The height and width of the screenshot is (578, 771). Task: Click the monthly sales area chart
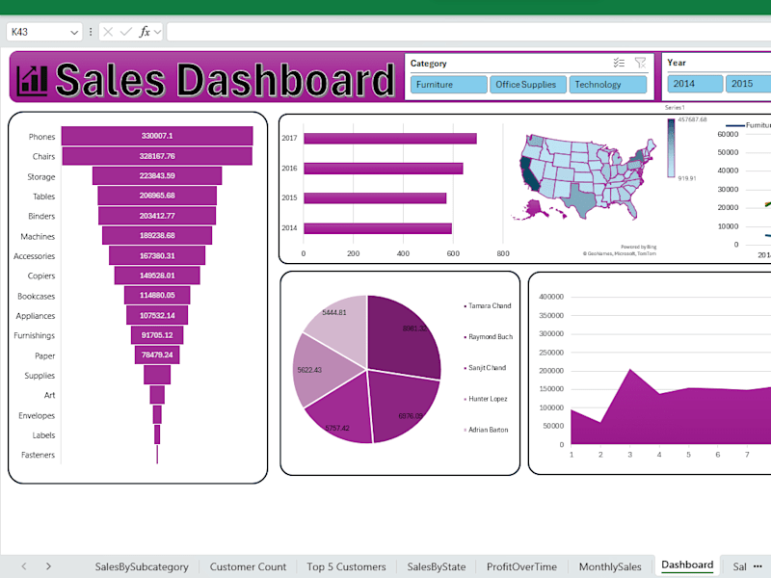(x=671, y=413)
